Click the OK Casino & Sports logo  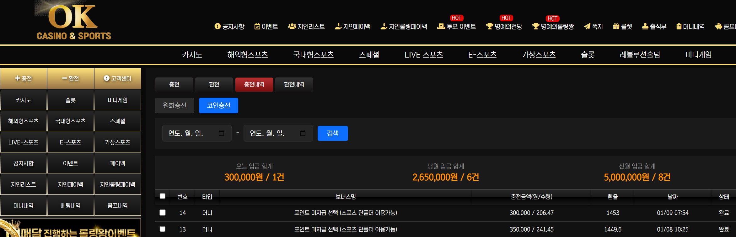[73, 22]
